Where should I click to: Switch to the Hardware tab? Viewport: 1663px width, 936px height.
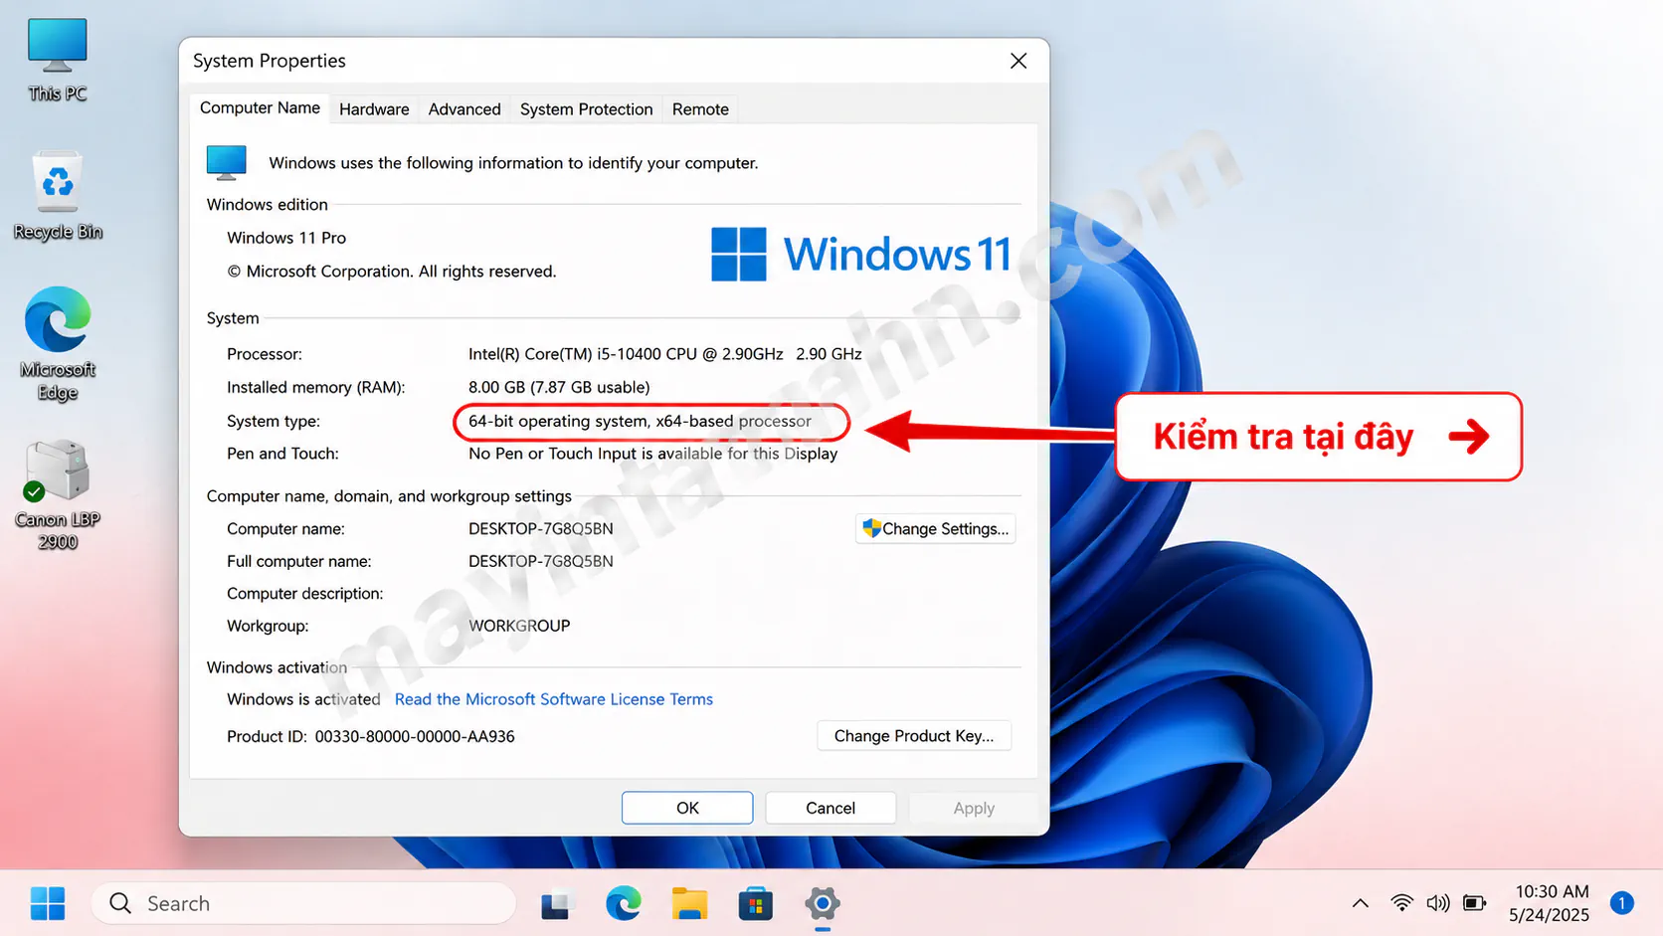coord(374,109)
